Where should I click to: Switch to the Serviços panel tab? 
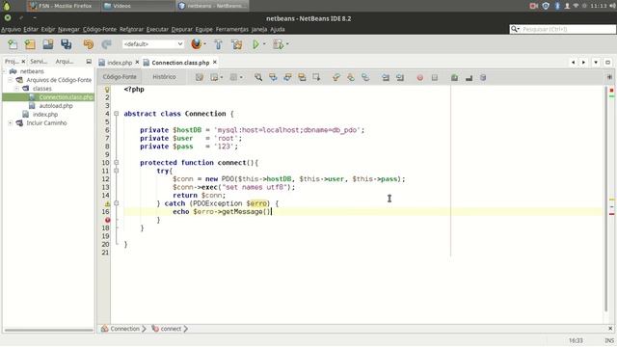[39, 62]
